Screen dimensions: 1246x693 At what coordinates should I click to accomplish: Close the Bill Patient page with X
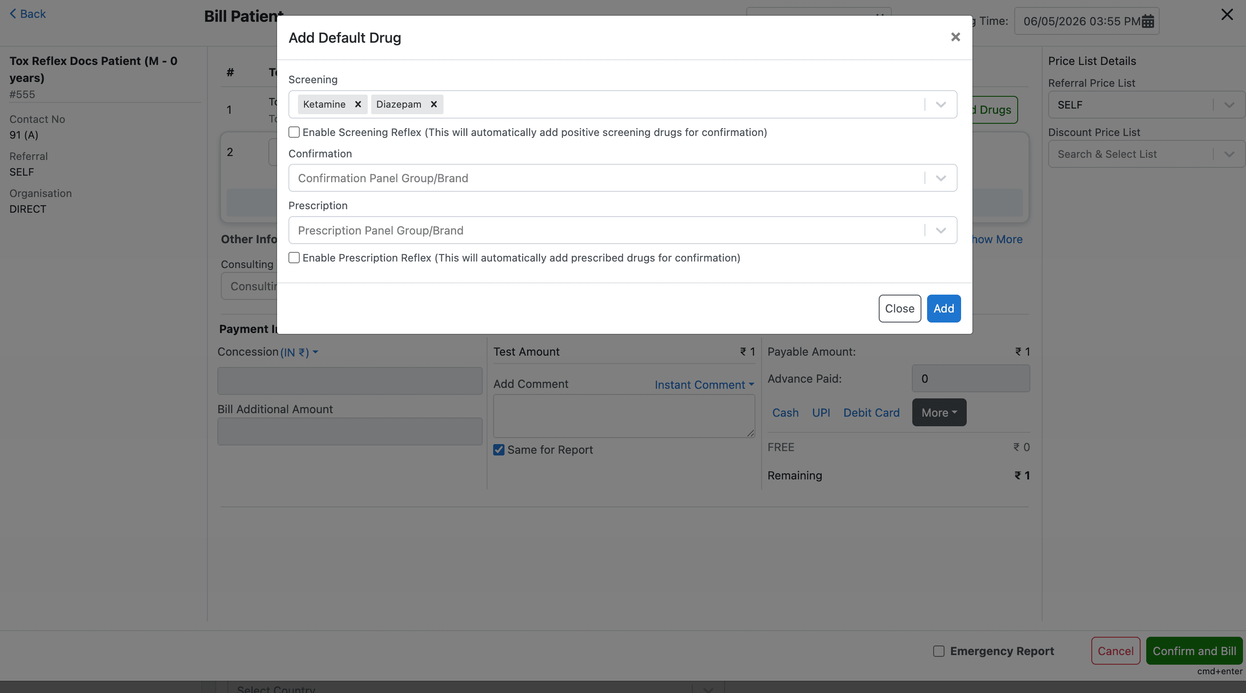[x=1227, y=14]
